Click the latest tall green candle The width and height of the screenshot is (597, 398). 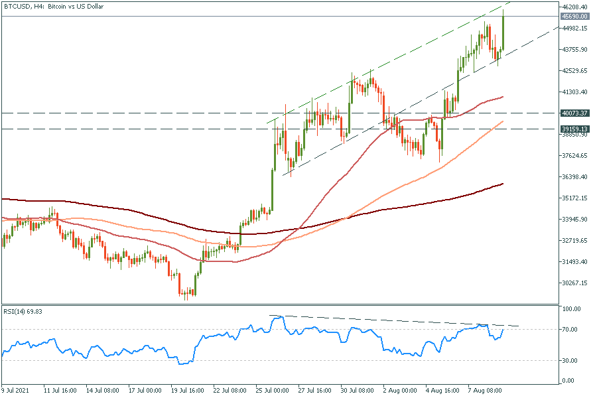[503, 32]
